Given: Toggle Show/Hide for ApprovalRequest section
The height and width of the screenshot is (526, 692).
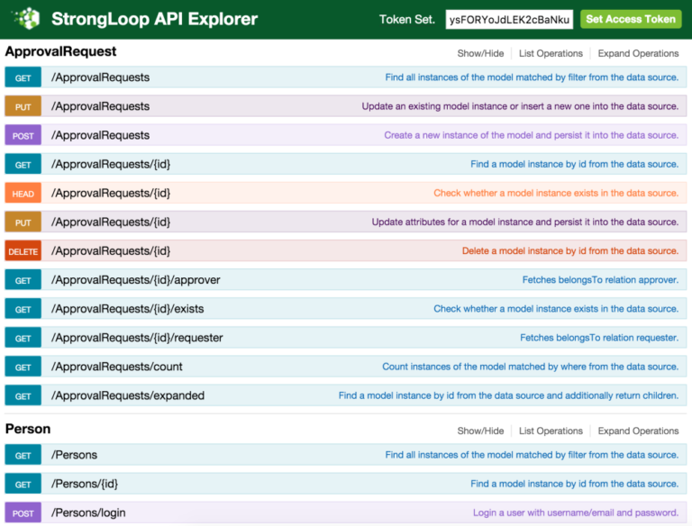Looking at the screenshot, I should tap(480, 53).
